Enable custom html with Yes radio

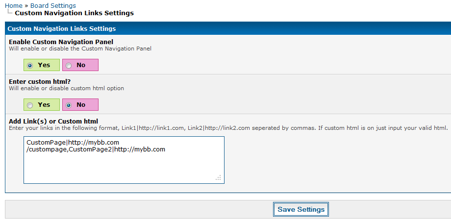pos(30,105)
